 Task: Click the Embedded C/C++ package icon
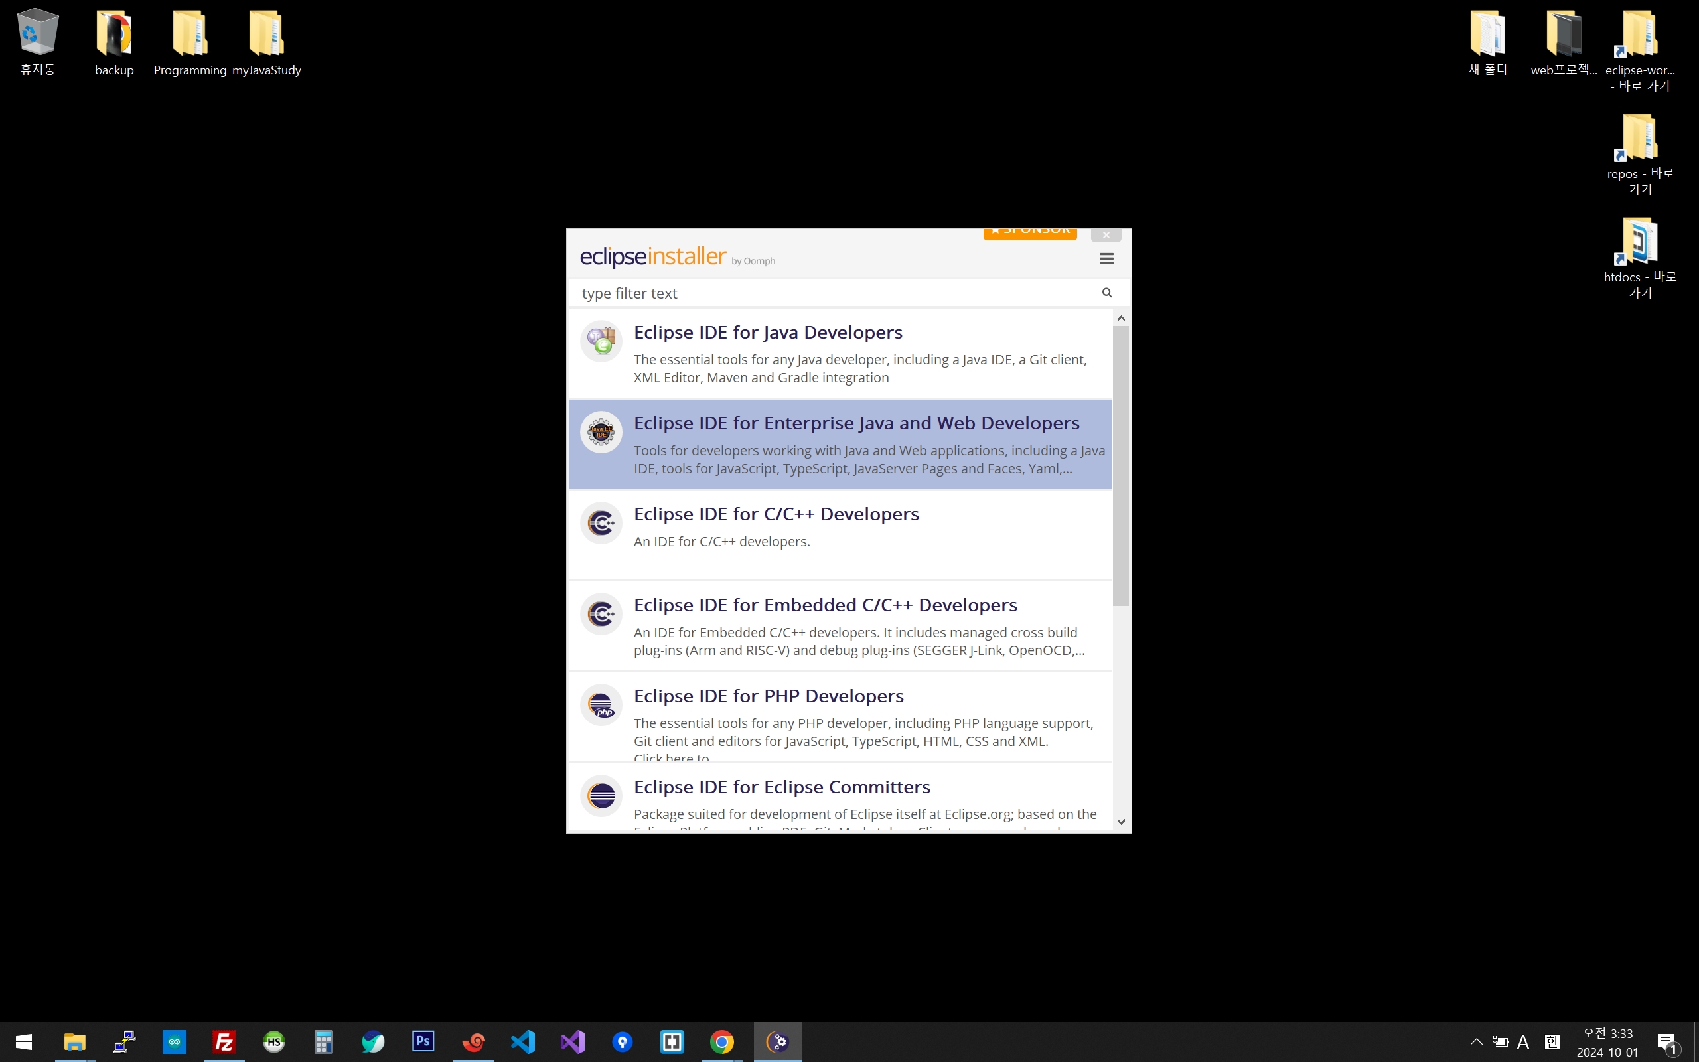pyautogui.click(x=601, y=614)
